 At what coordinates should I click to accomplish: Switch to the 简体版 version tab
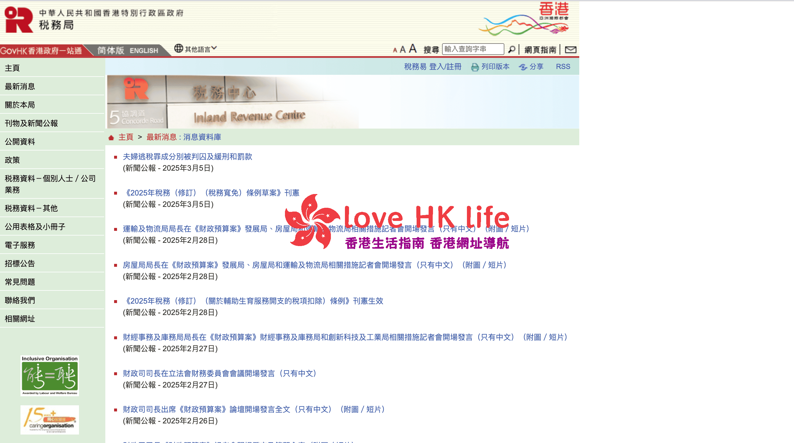(x=110, y=51)
